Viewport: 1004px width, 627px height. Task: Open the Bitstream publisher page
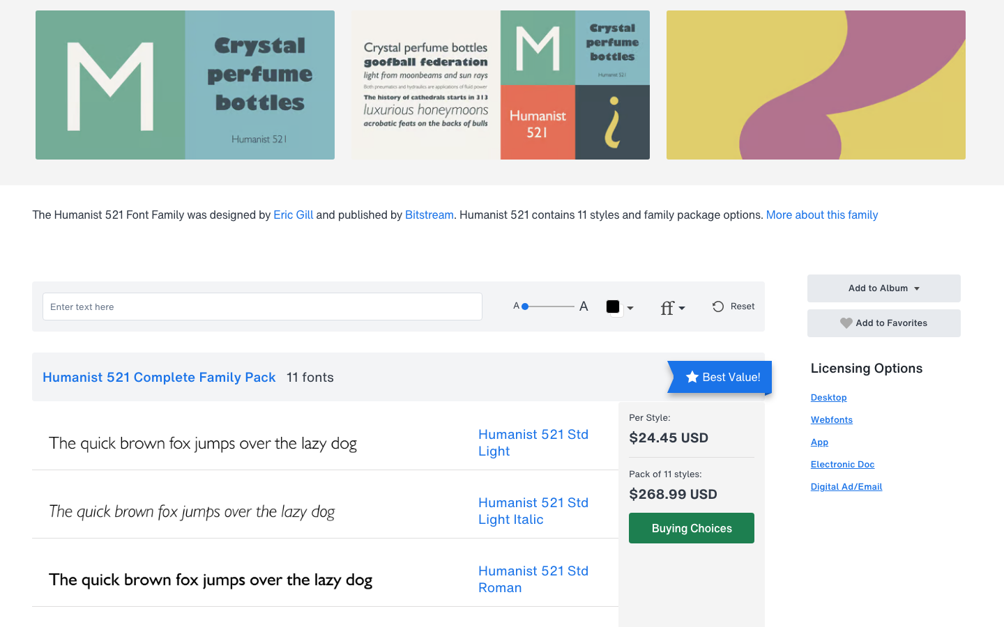[429, 215]
